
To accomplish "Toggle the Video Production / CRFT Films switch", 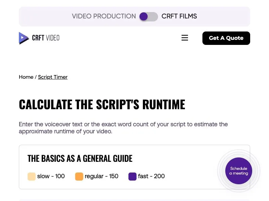I will click(149, 16).
